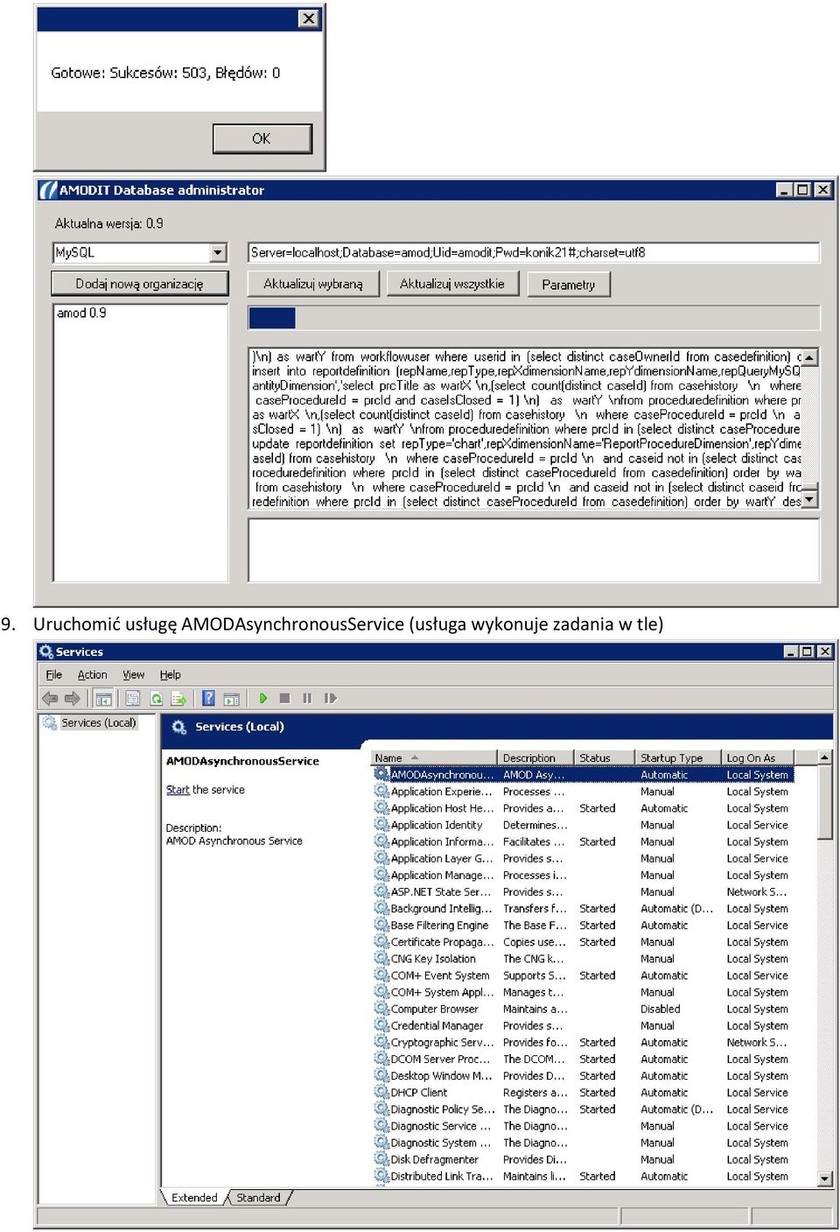This screenshot has width=840, height=1232.
Task: Toggle Show/Hide Console Tree toolbar icon
Action: [x=103, y=698]
